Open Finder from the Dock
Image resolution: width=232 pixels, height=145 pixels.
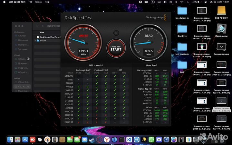click(x=10, y=140)
